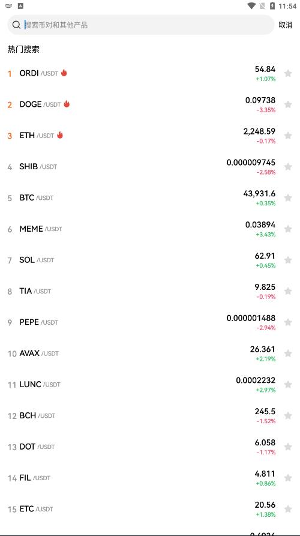The width and height of the screenshot is (300, 536).
Task: Tap the flame icon beside DOGE
Action: (67, 104)
